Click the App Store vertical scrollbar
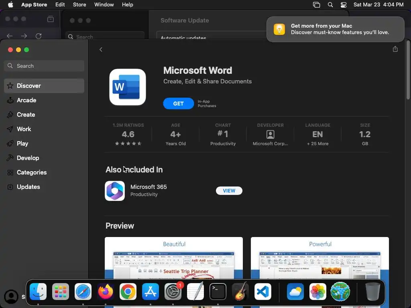The image size is (411, 308). [408, 70]
